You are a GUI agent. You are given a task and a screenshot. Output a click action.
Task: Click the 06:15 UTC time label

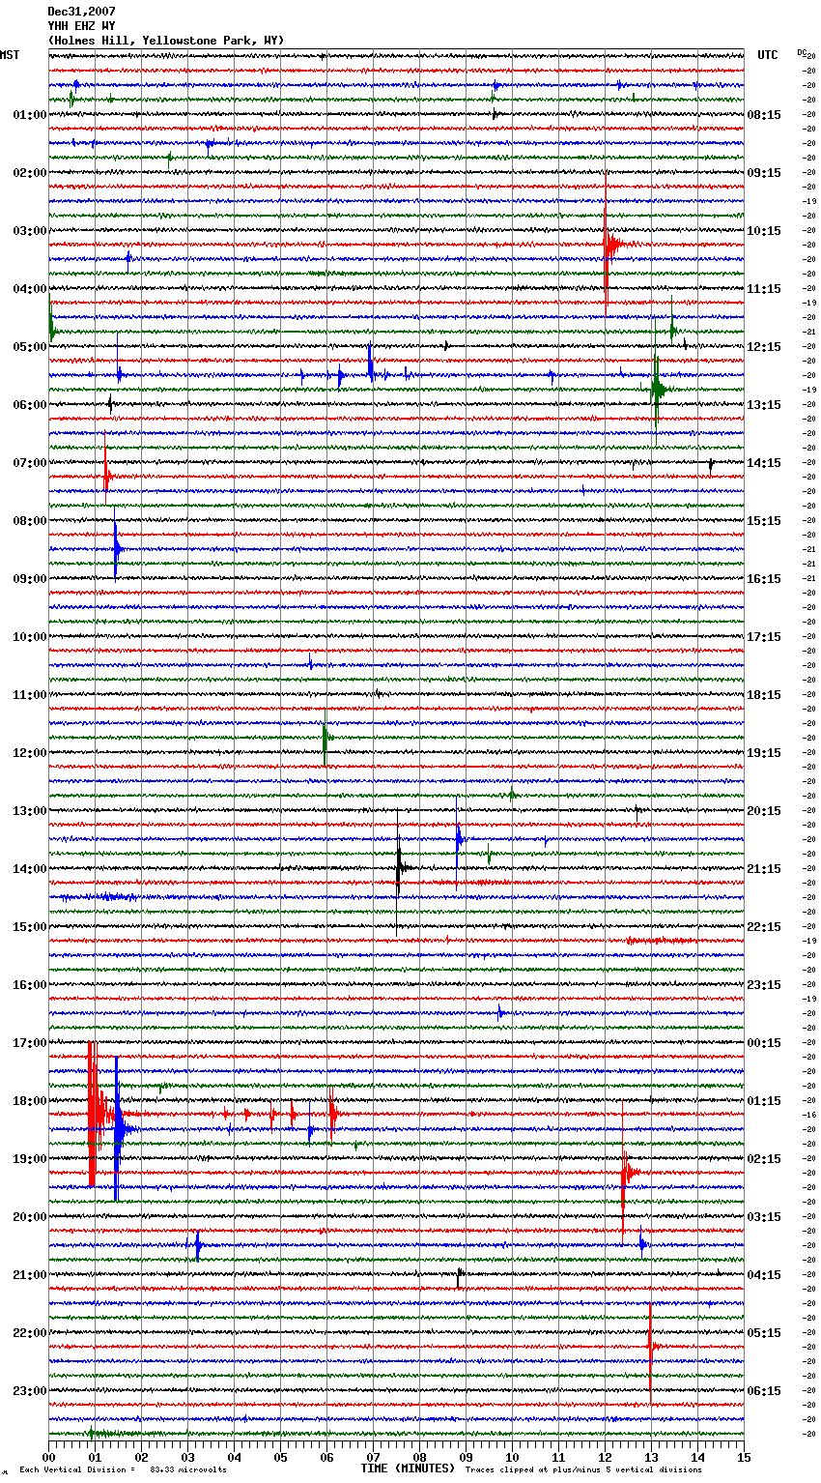[764, 1391]
